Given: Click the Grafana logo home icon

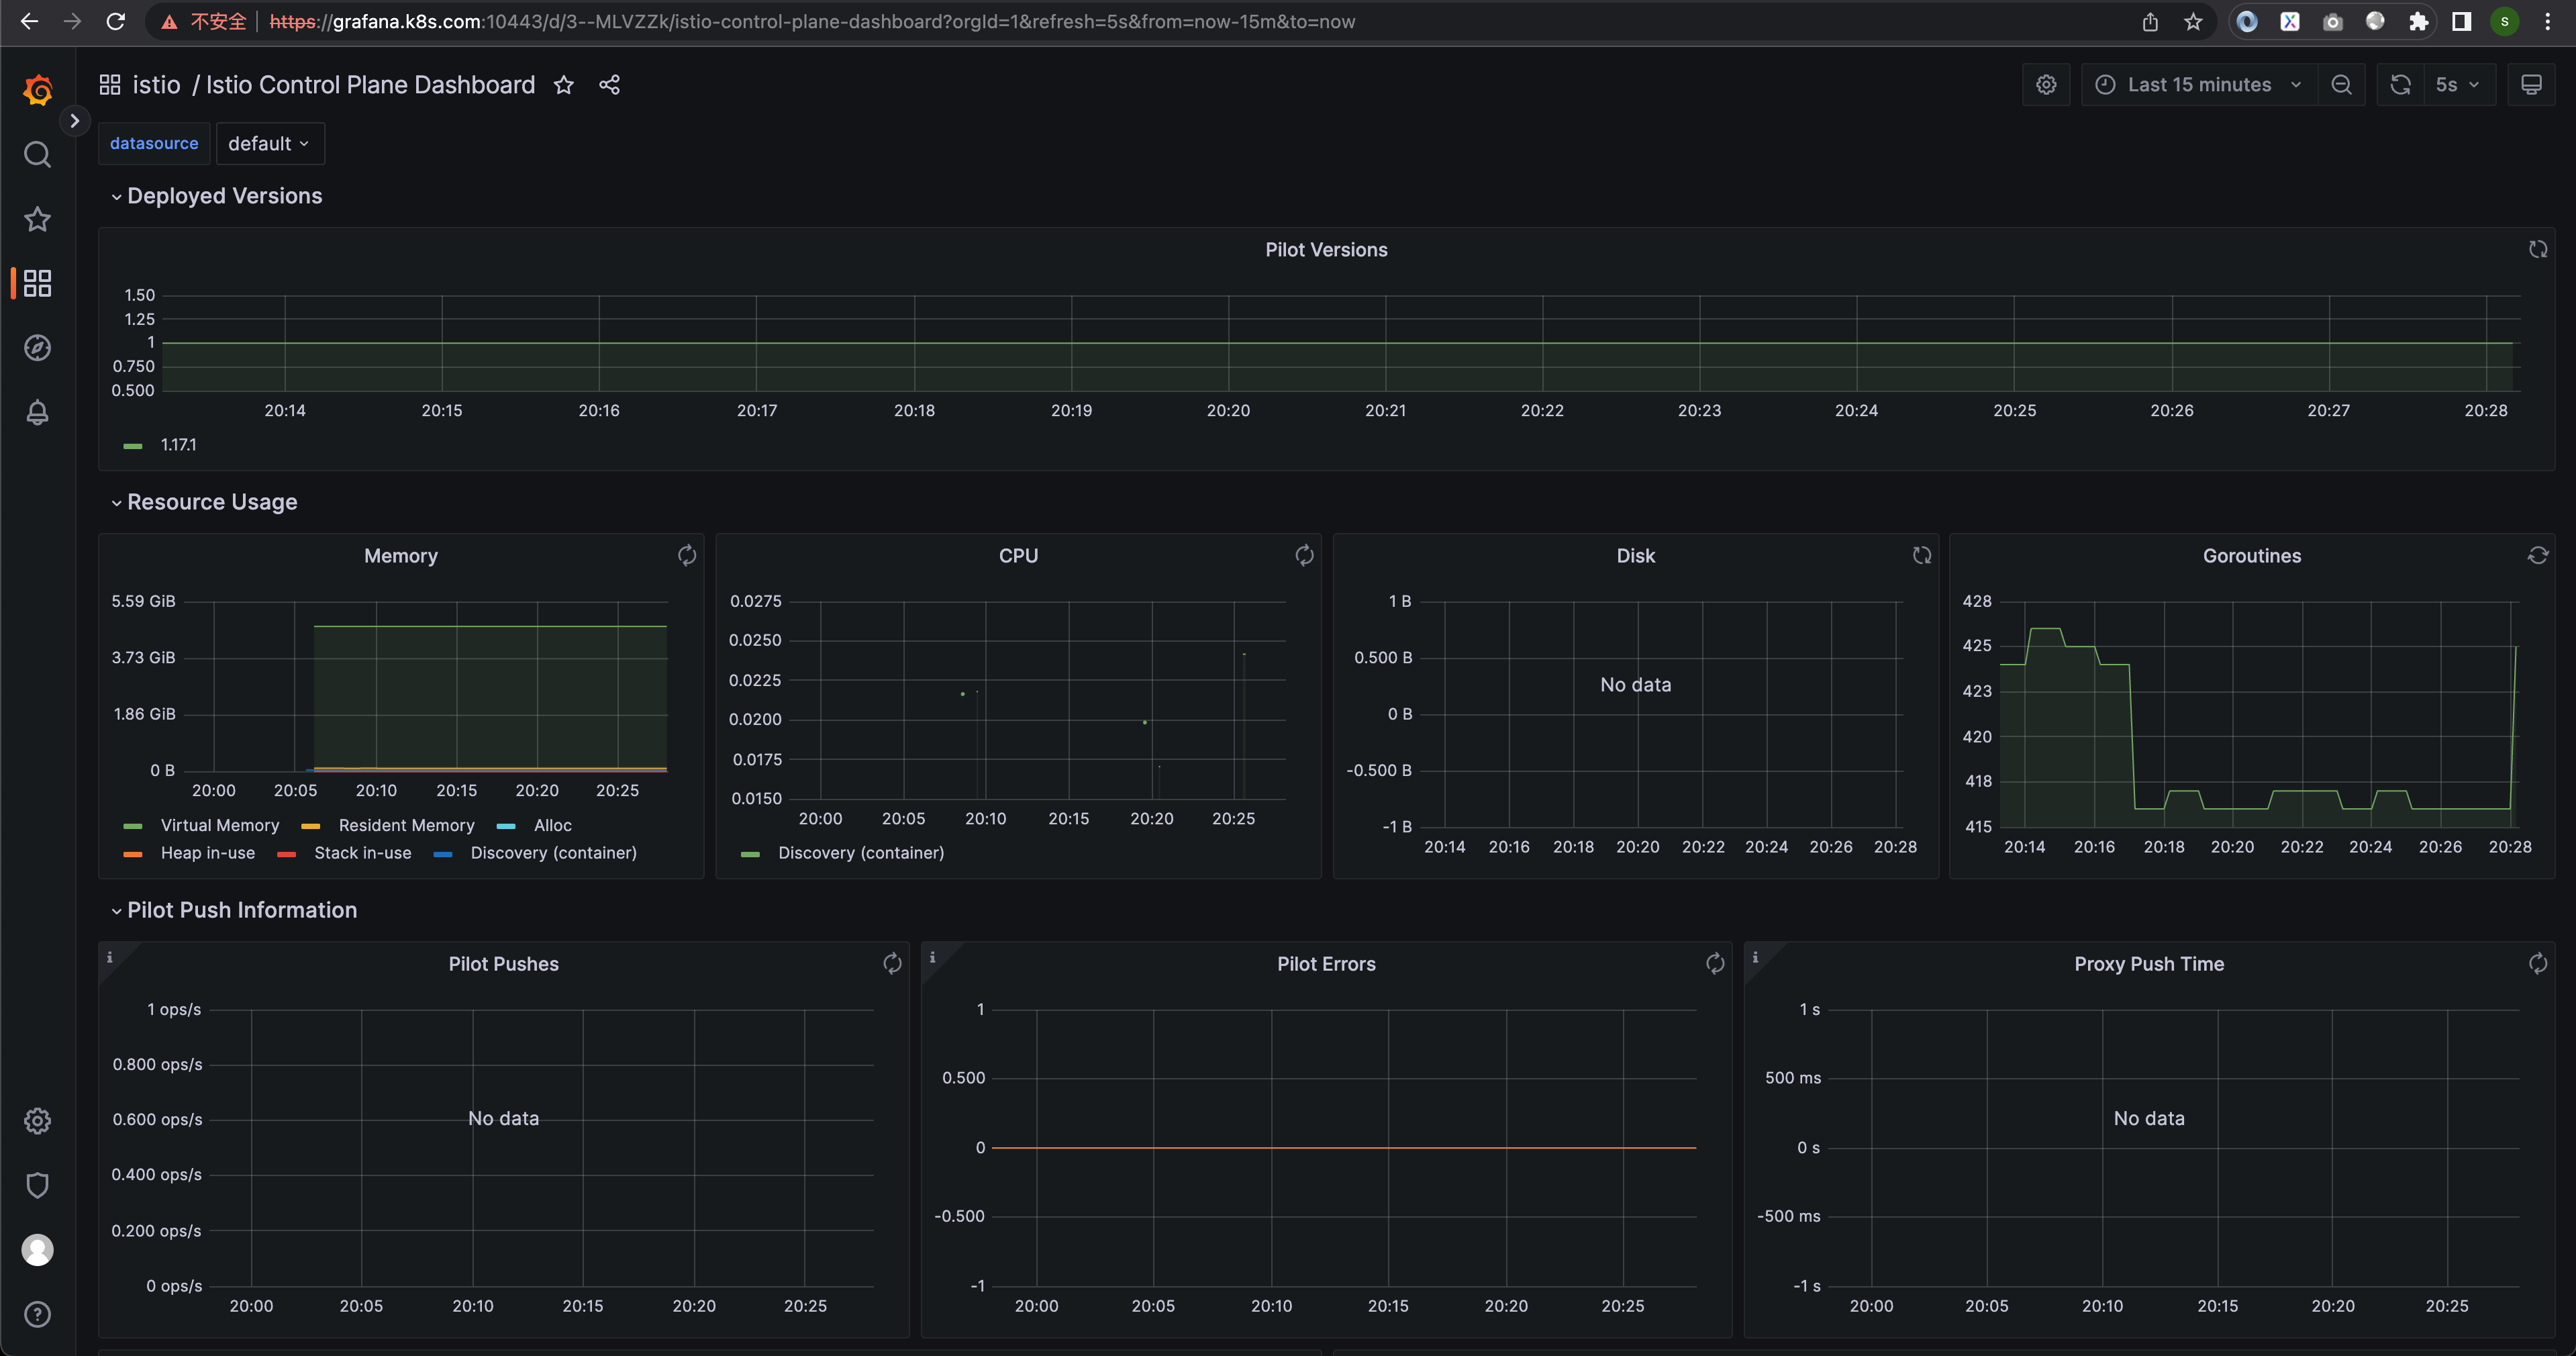Looking at the screenshot, I should pyautogui.click(x=38, y=90).
